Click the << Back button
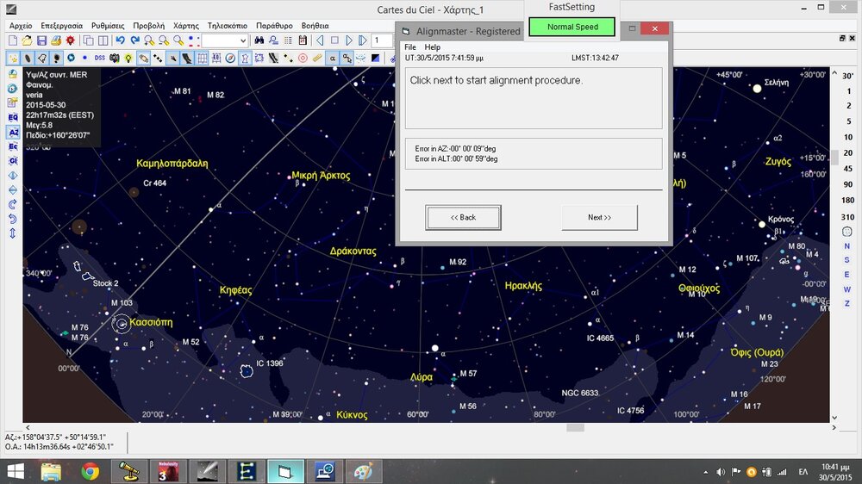 coord(463,218)
